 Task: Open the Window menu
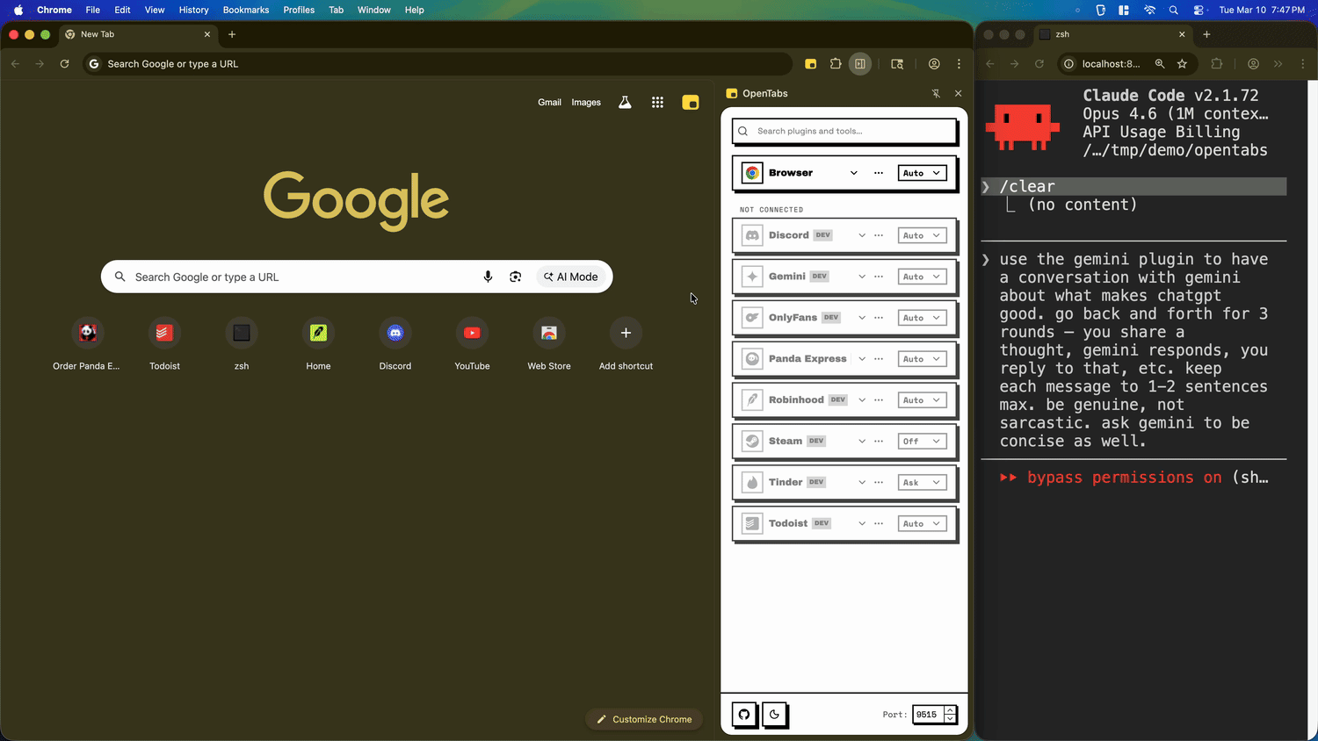coord(374,10)
